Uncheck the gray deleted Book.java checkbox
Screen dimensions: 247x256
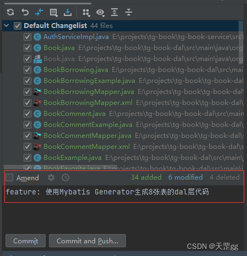pyautogui.click(x=28, y=59)
